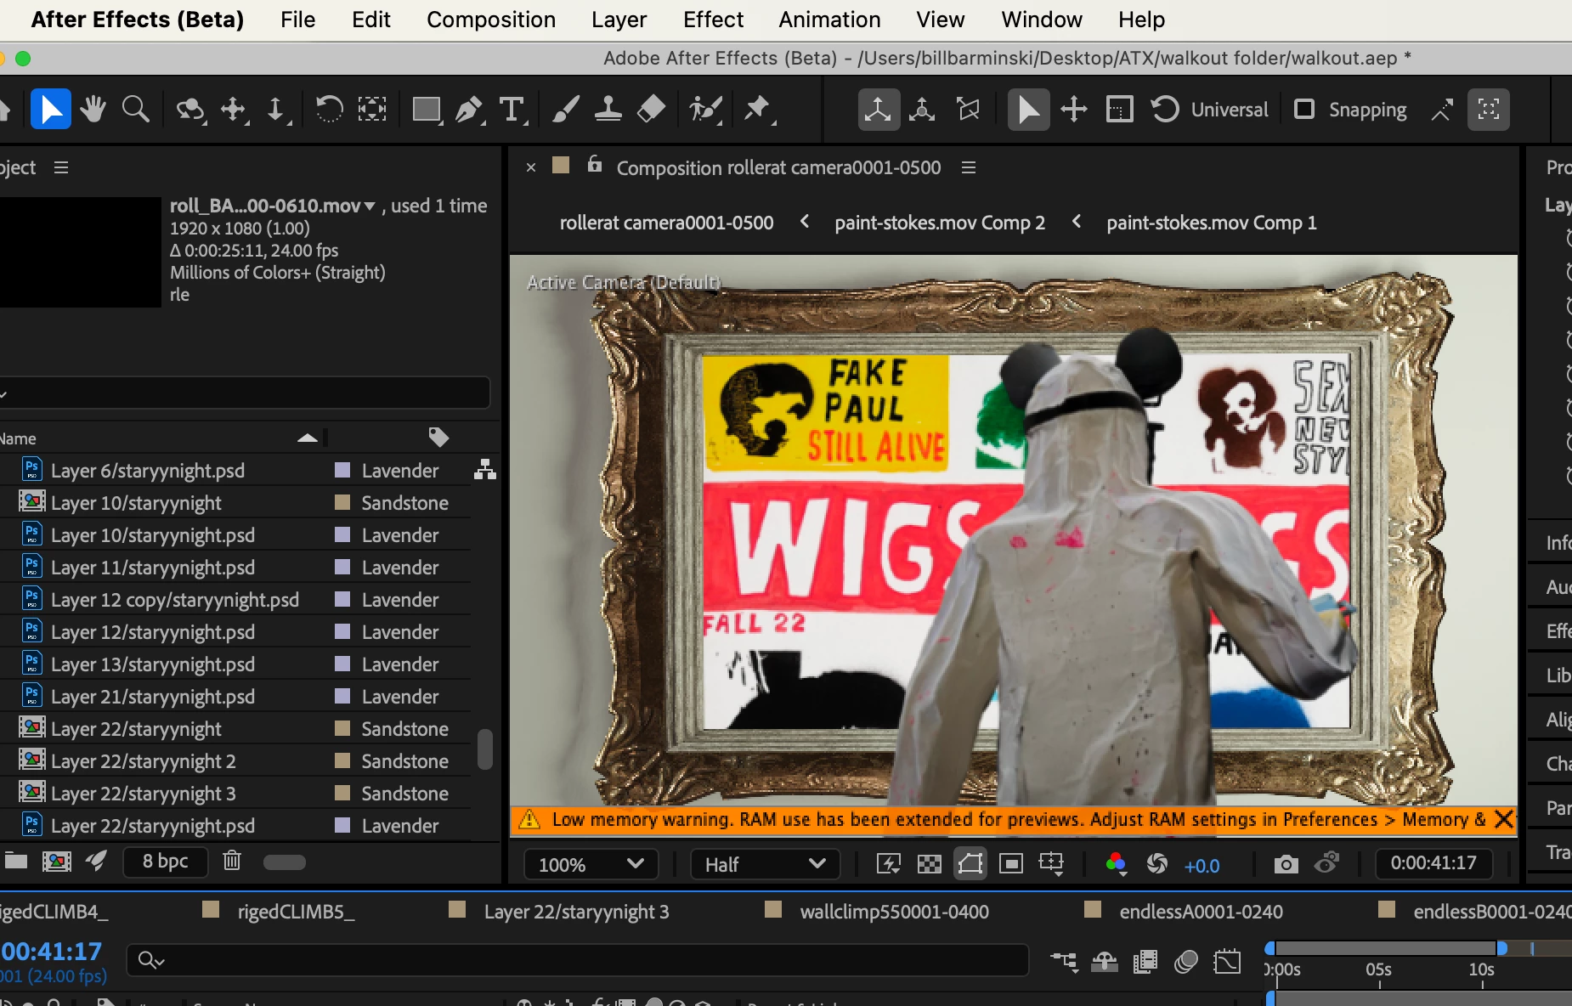The width and height of the screenshot is (1572, 1006).
Task: Open the Composition menu
Action: 491,20
